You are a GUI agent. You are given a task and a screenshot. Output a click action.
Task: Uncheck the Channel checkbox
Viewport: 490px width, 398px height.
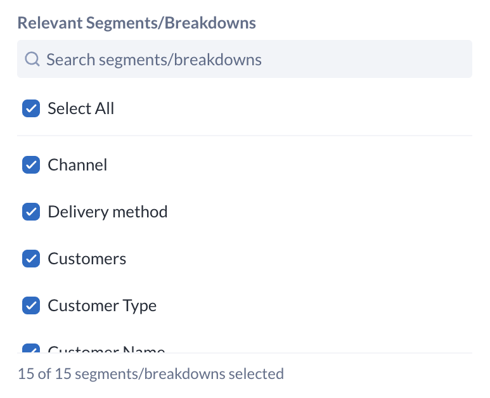[31, 165]
